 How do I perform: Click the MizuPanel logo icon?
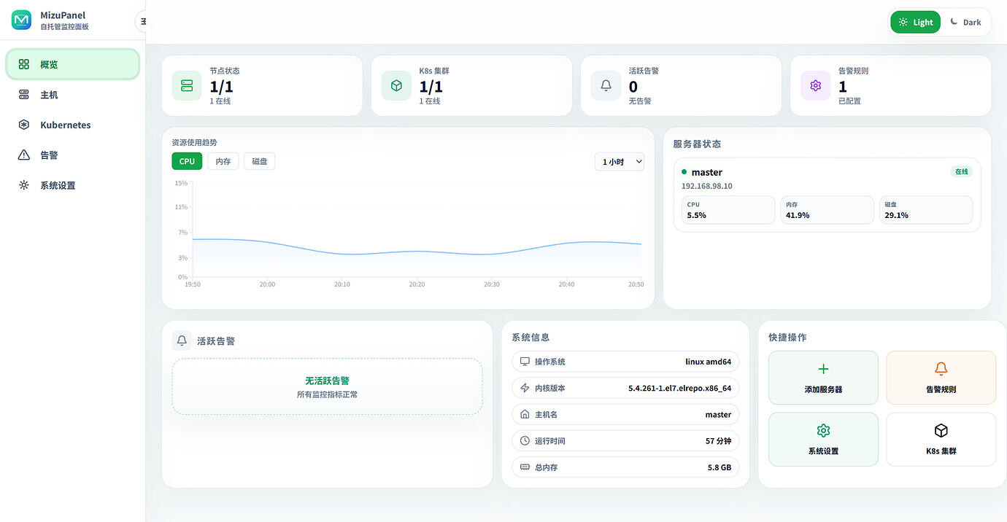pyautogui.click(x=21, y=20)
